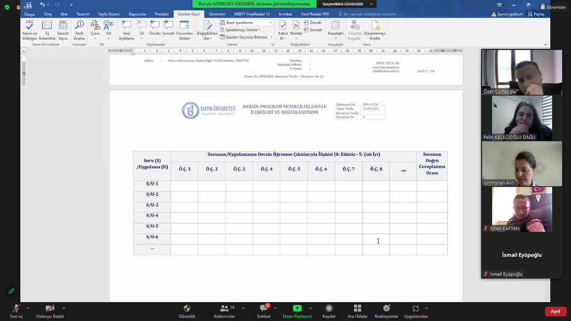Toggle recording with the Kaydet button
This screenshot has width=571, height=321.
point(329,310)
